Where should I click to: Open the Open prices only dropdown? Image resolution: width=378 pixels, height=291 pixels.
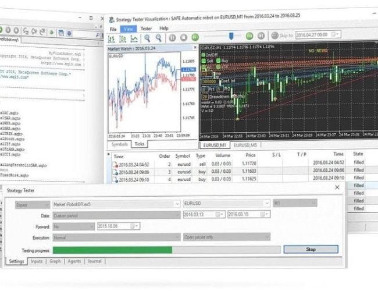click(x=227, y=237)
